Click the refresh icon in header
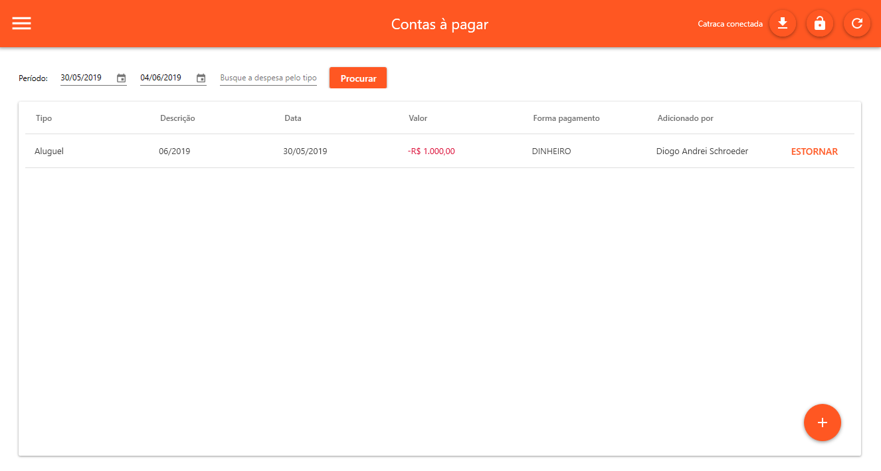Screen dimensions: 881x471 (x=856, y=24)
